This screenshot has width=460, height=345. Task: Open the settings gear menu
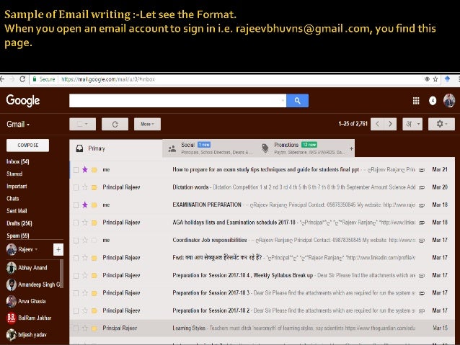tap(441, 124)
